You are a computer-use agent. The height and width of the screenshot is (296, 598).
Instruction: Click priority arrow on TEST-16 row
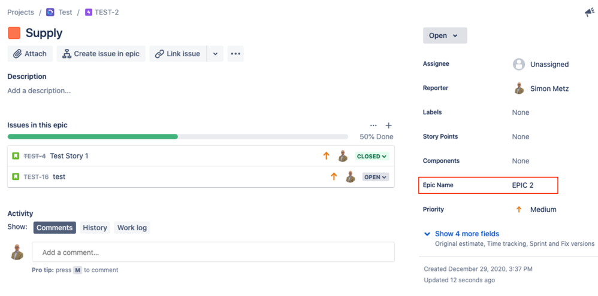pos(334,177)
